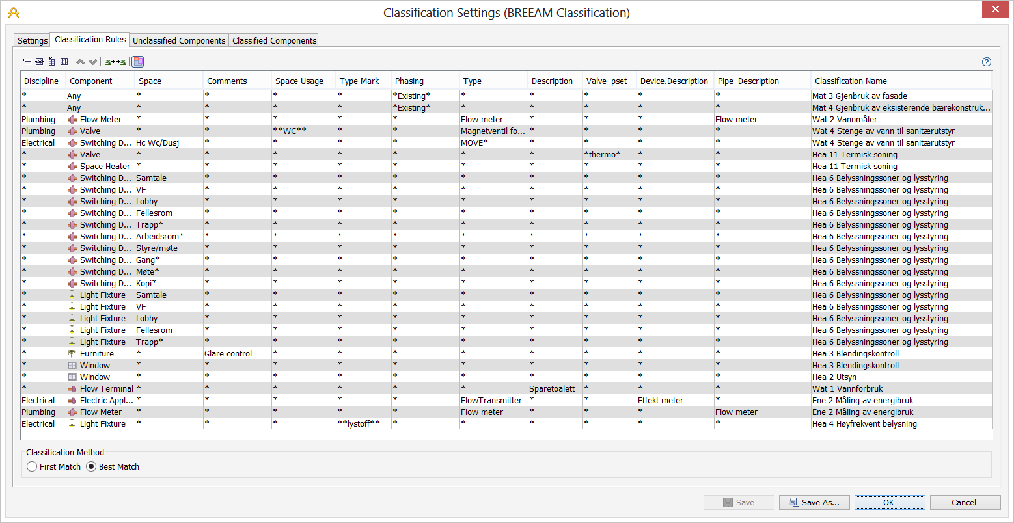Open the Unclassified Components tab
The image size is (1014, 523).
[x=179, y=40]
